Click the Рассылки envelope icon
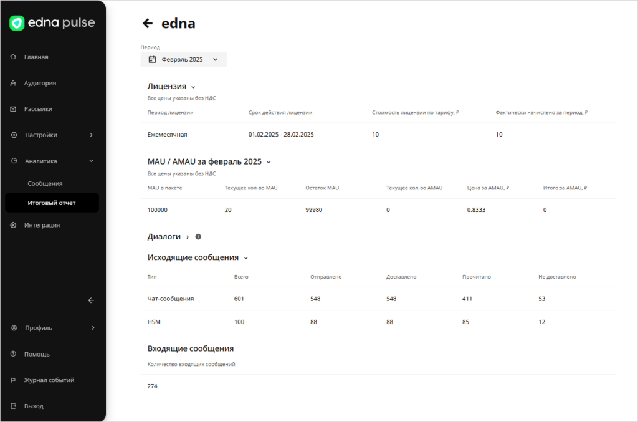Image resolution: width=638 pixels, height=422 pixels. pos(14,109)
